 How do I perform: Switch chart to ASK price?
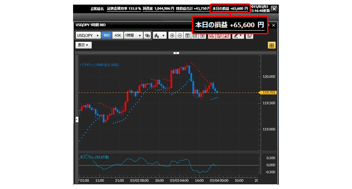(117, 36)
